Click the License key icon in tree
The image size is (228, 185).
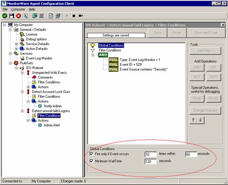22,34
